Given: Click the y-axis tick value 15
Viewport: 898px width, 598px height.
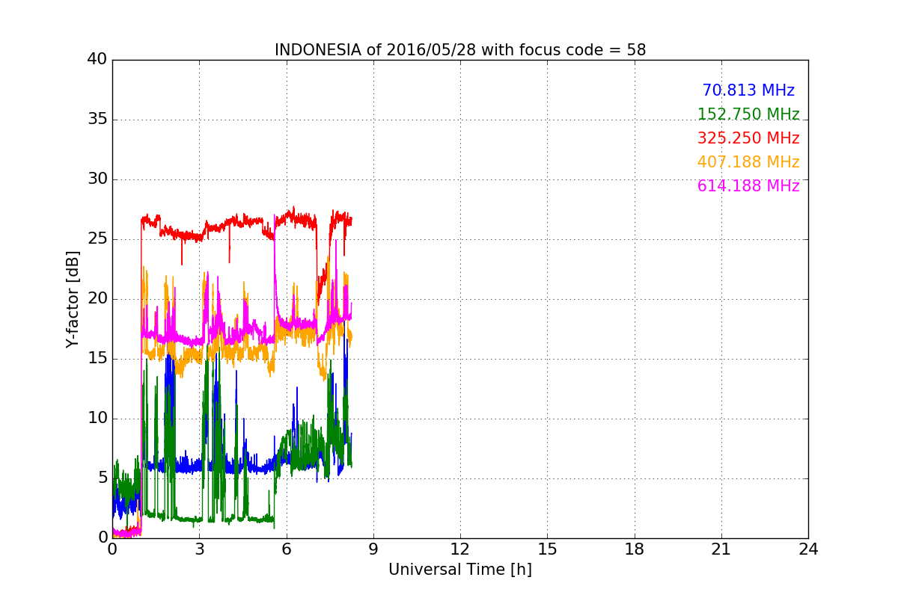Looking at the screenshot, I should [x=97, y=359].
